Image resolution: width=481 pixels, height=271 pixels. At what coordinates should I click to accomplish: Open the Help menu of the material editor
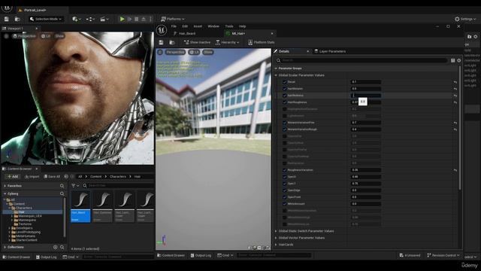coord(242,26)
